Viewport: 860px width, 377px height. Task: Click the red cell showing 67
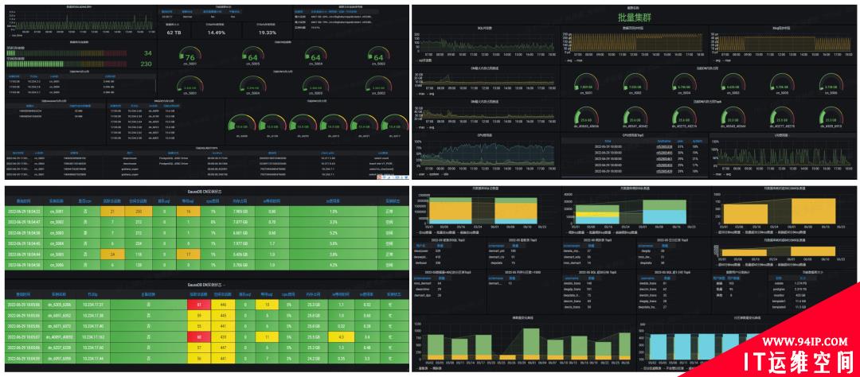199,304
